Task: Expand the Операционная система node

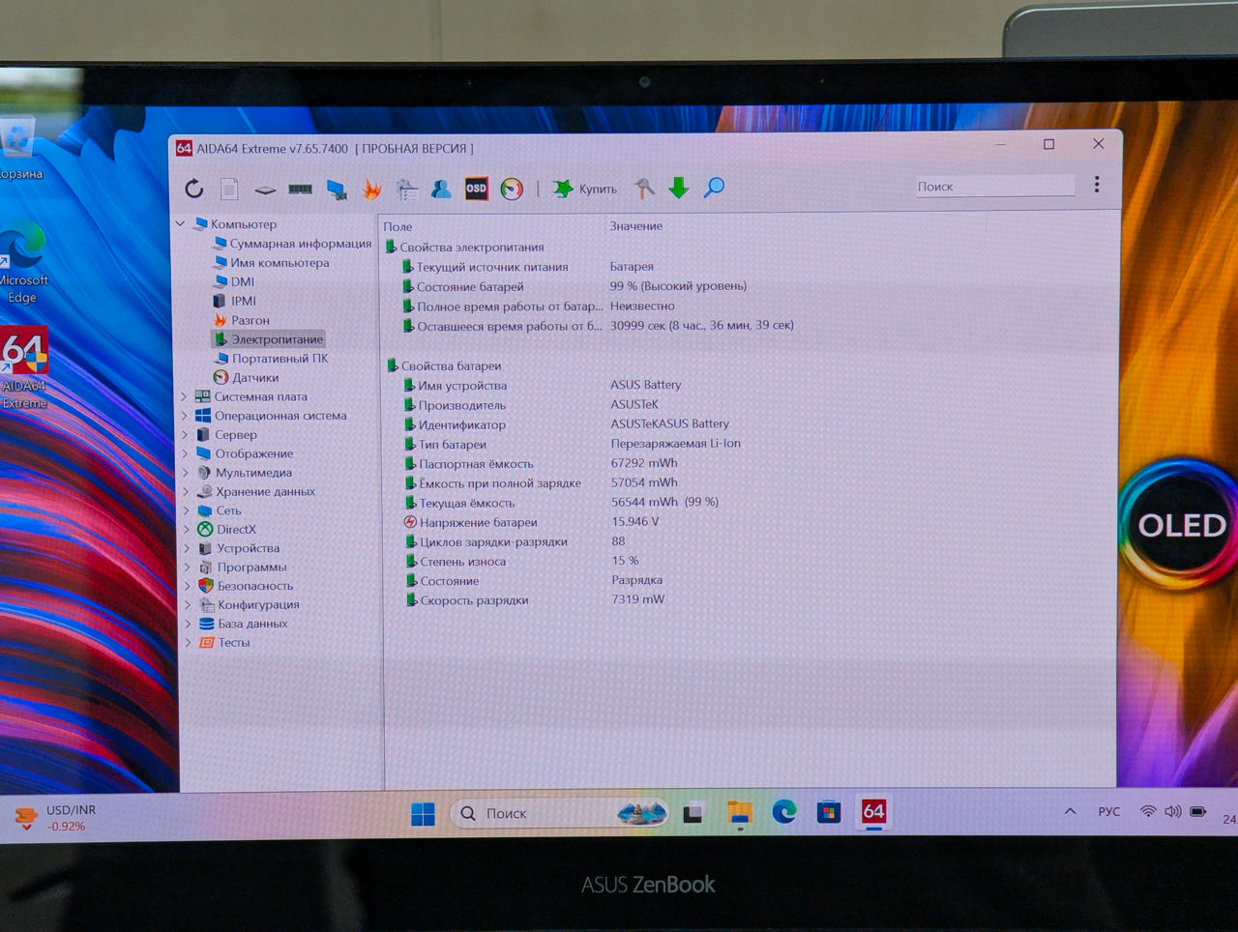Action: [x=185, y=416]
